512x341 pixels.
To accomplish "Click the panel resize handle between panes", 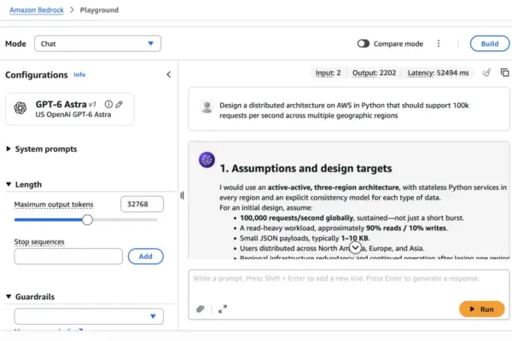I will pyautogui.click(x=182, y=195).
